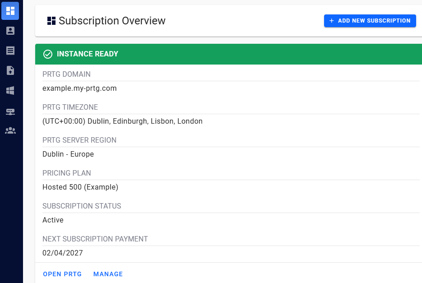422x283 pixels.
Task: Click the NEXT SUBSCRIPTION PAYMENT label
Action: pyautogui.click(x=95, y=239)
